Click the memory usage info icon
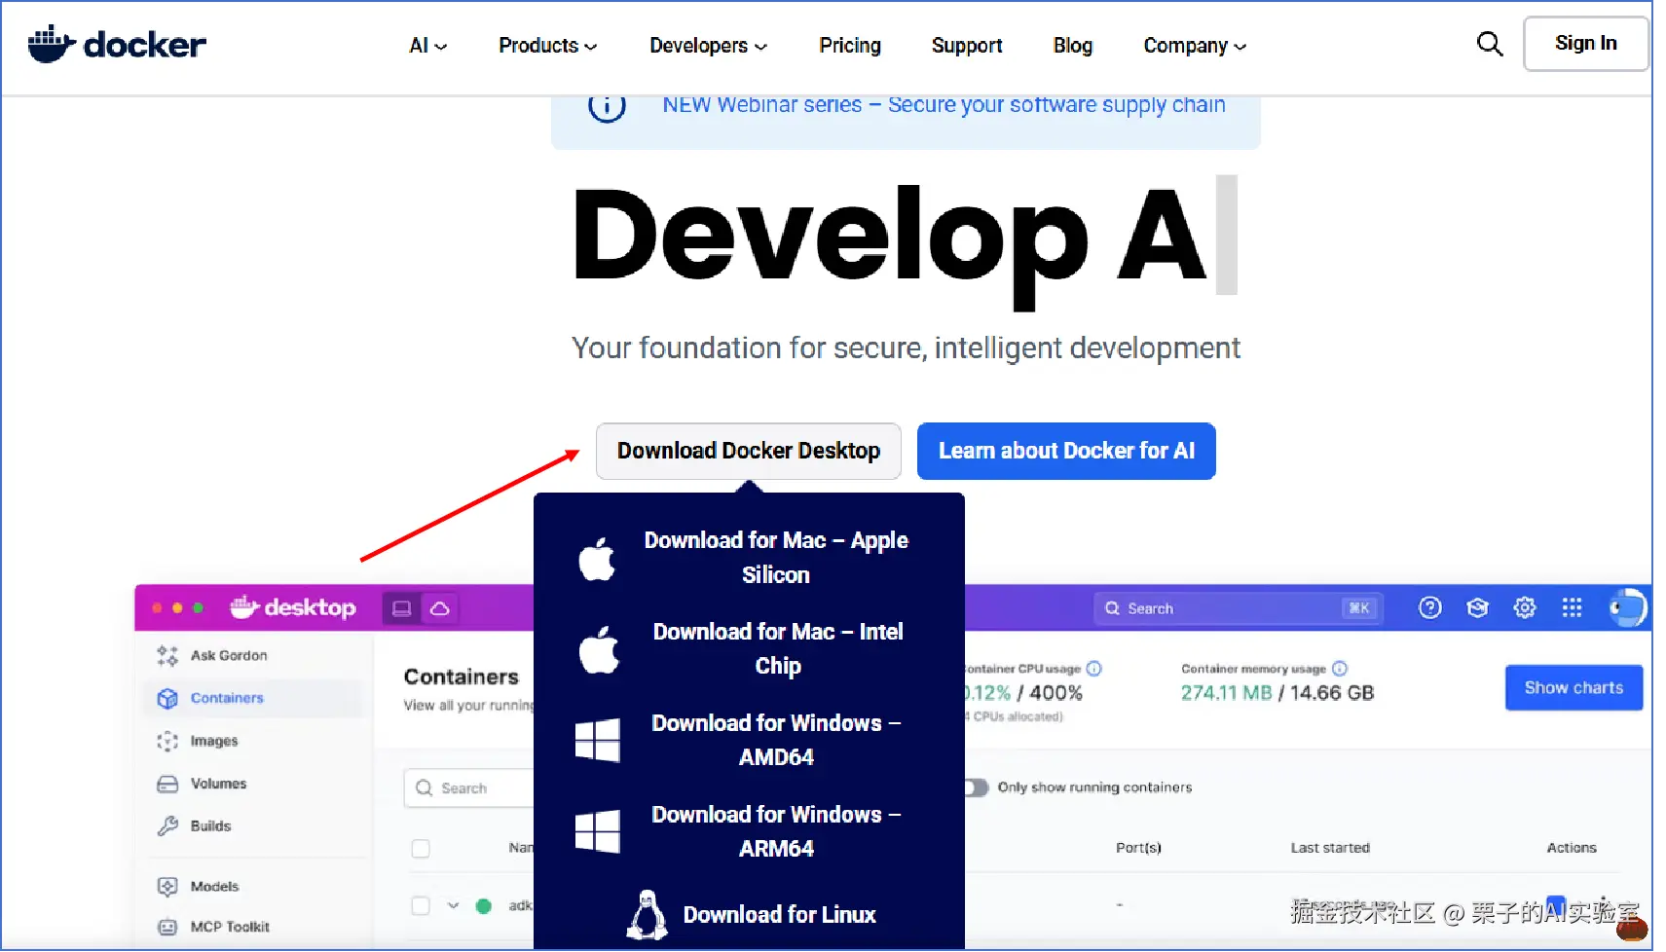Viewport: 1666px width, 952px height. point(1340,669)
